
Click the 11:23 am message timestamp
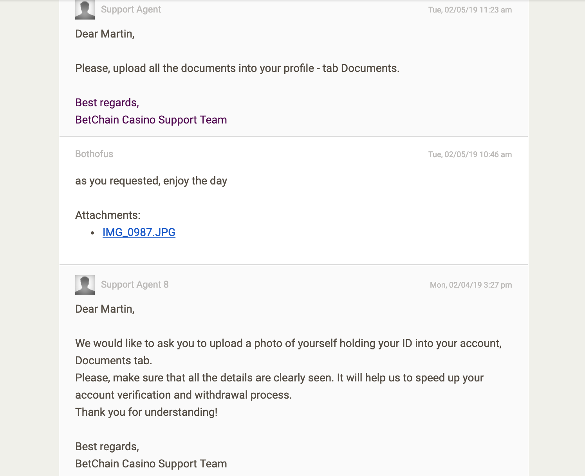click(x=470, y=10)
